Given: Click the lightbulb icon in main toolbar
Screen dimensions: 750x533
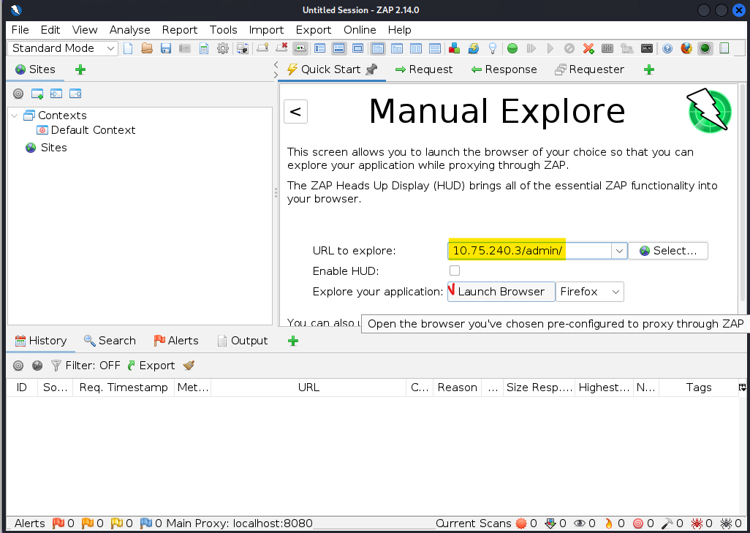Looking at the screenshot, I should pos(493,48).
